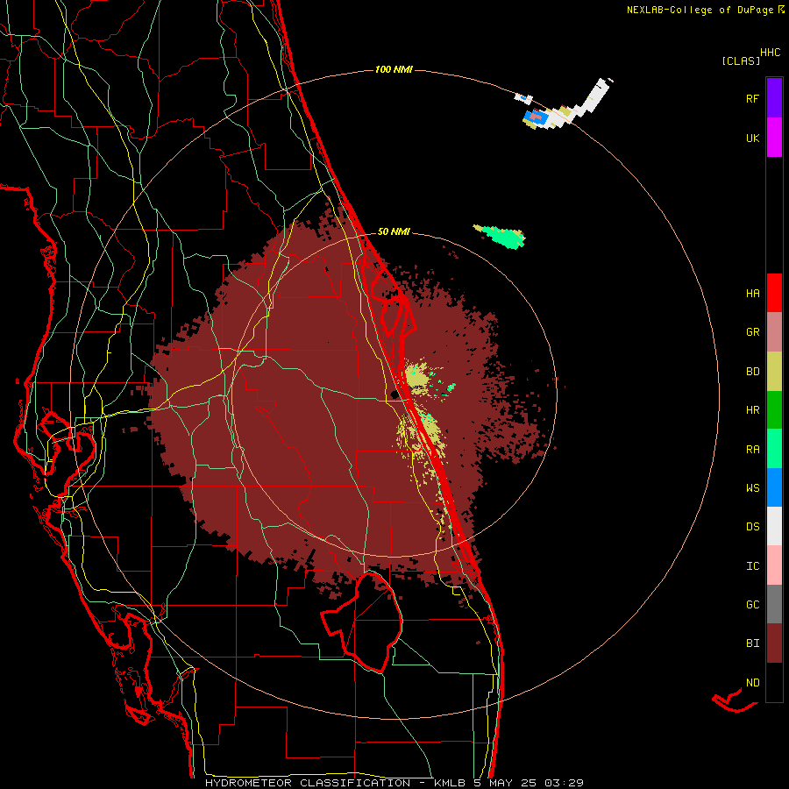Viewport: 789px width, 789px height.
Task: Click the "BI" legend label
Action: pos(752,643)
